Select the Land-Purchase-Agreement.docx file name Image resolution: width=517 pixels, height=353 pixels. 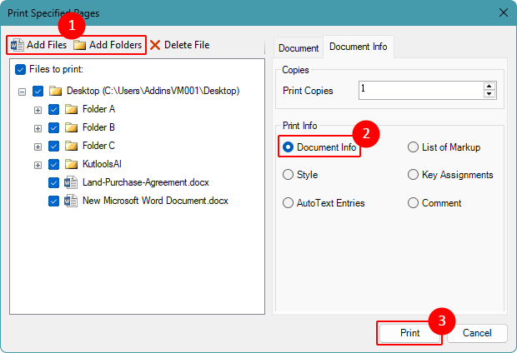146,182
